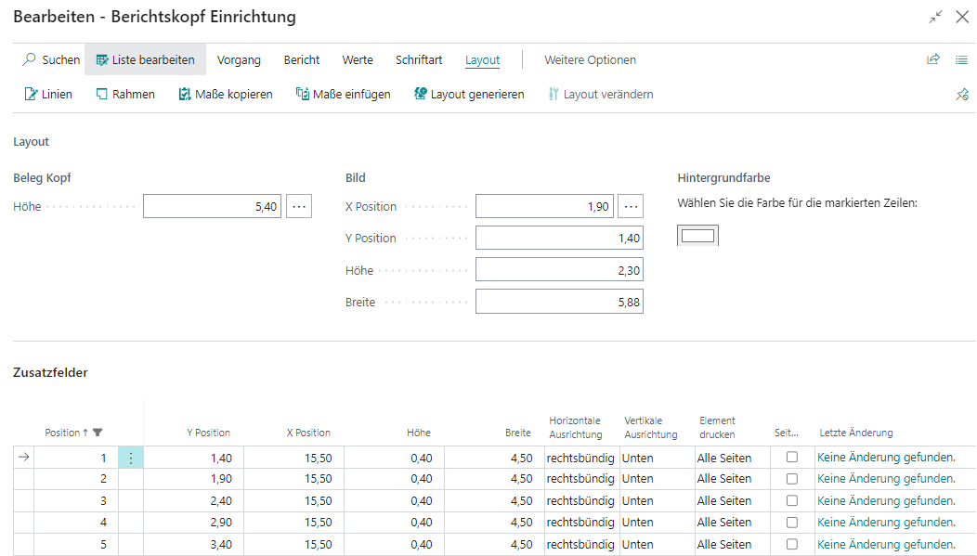Unpin the toolbar with the pin icon
This screenshot has height=556, width=977.
[x=962, y=94]
